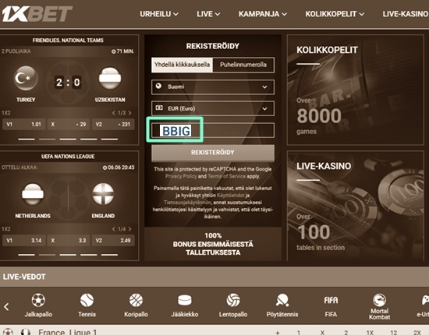Click the promo code field with BBIG
Image resolution: width=429 pixels, height=335 pixels.
pyautogui.click(x=213, y=130)
